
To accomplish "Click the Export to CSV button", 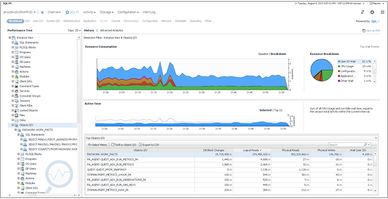I will pyautogui.click(x=149, y=145).
